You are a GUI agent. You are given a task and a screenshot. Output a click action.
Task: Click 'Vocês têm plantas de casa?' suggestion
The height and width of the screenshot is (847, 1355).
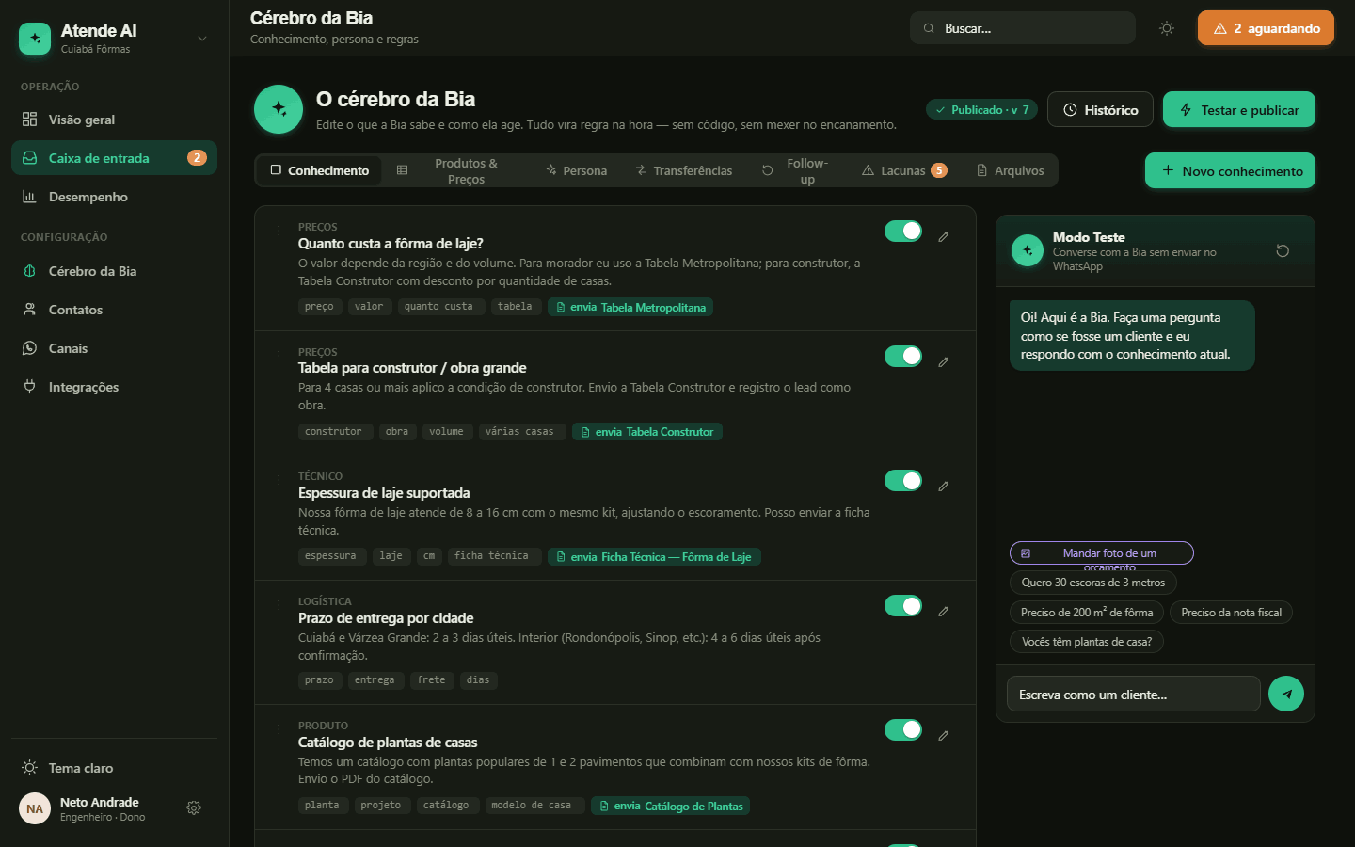coord(1087,642)
